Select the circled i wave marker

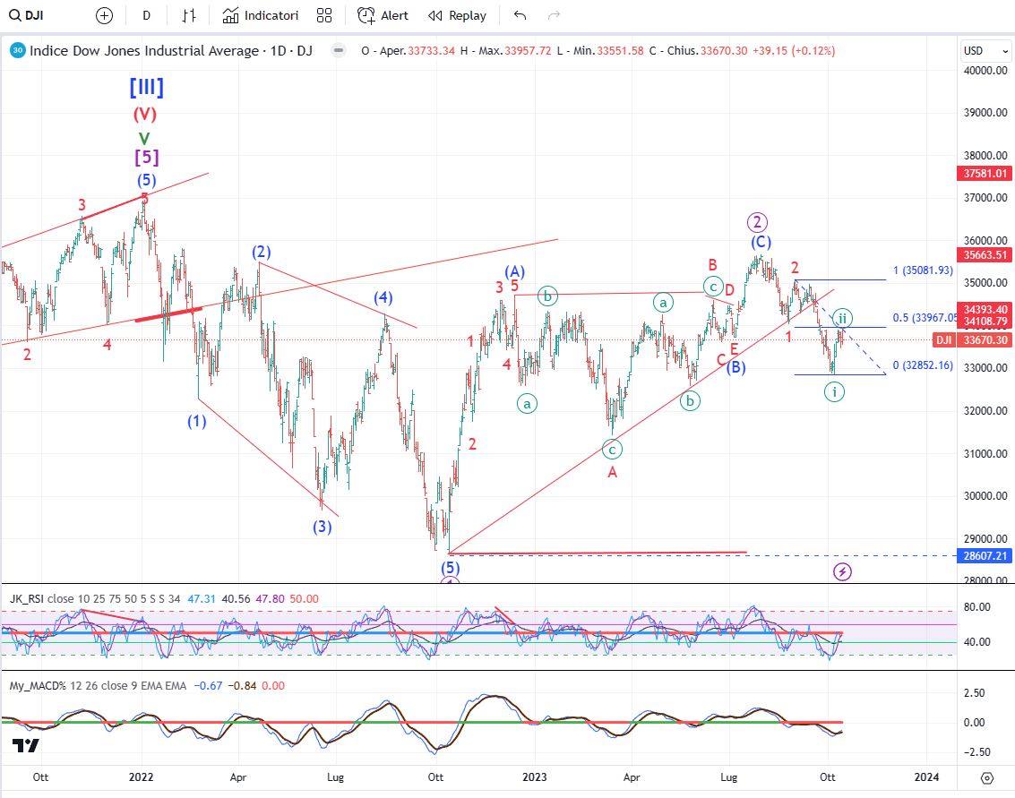834,391
